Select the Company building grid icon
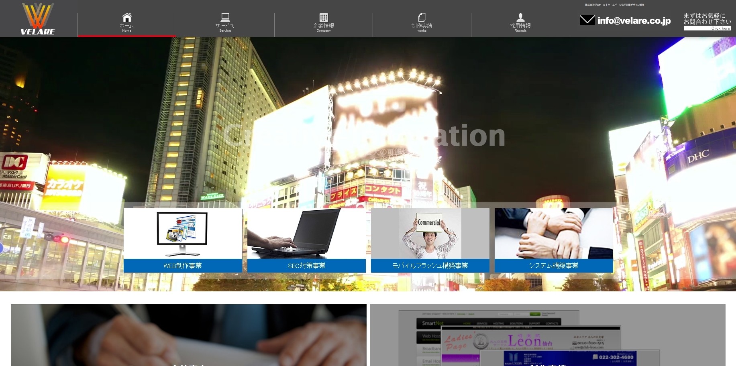Image resolution: width=736 pixels, height=366 pixels. point(324,17)
